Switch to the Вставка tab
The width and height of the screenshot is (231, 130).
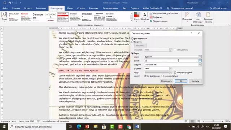point(28,8)
